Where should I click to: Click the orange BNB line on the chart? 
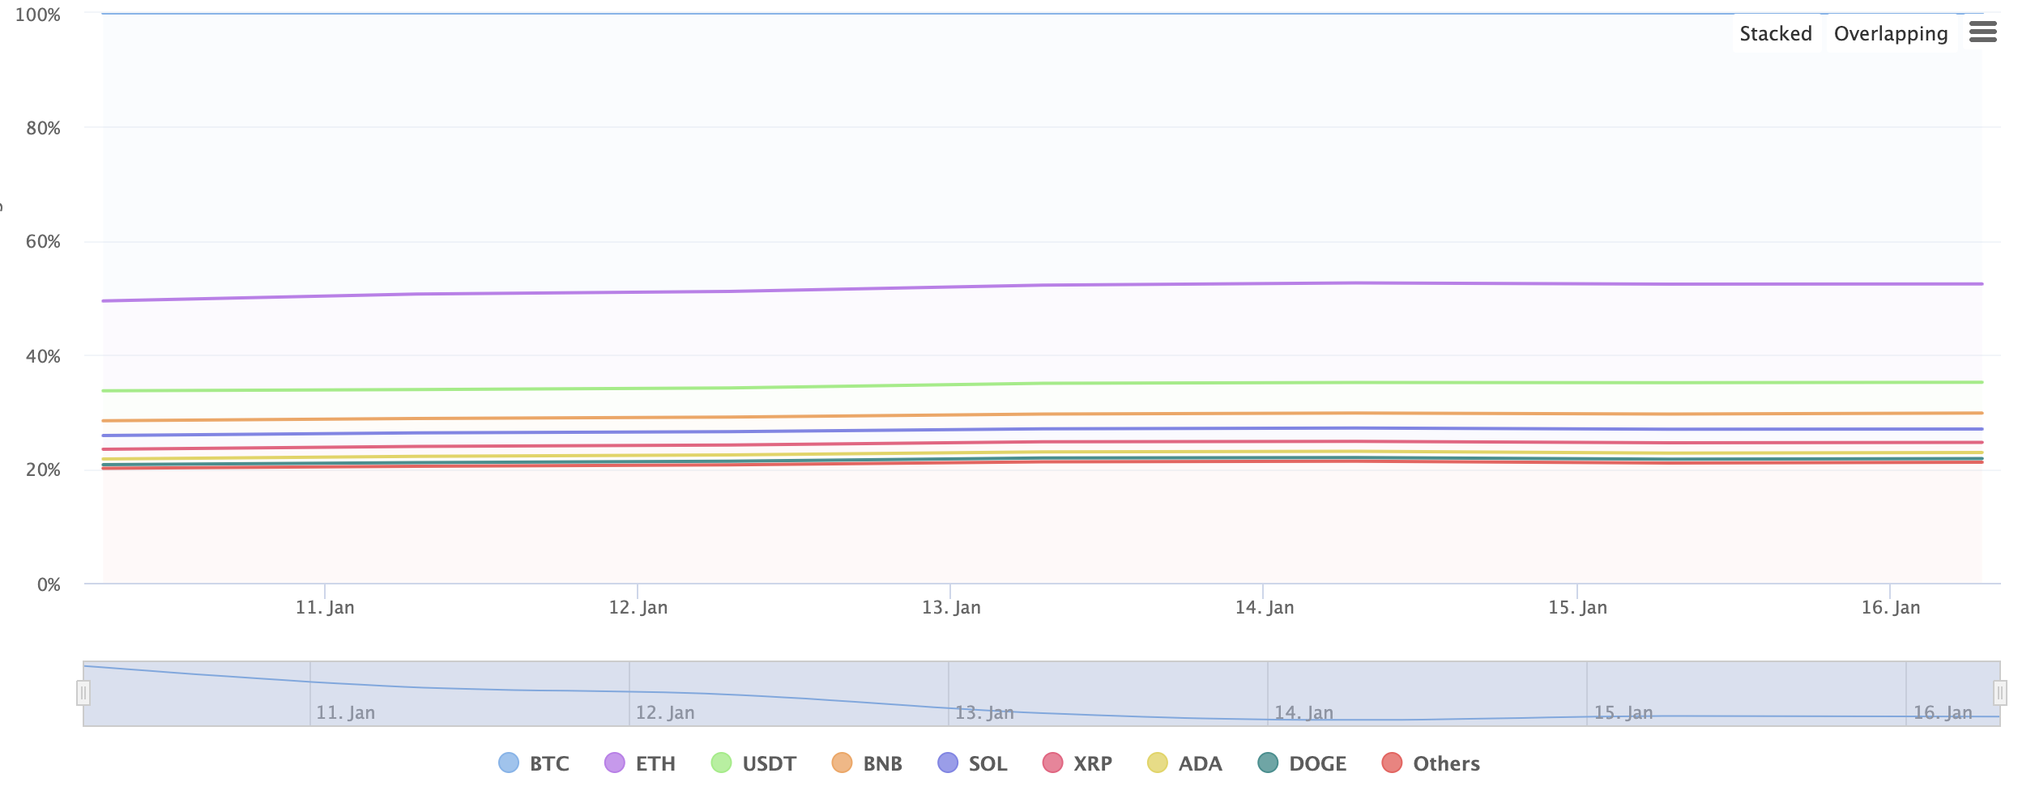click(1043, 414)
